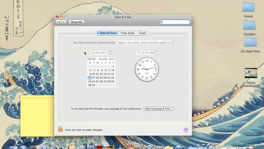The height and width of the screenshot is (149, 264).
Task: Select day 5 in October calendar
Action: click(x=102, y=70)
